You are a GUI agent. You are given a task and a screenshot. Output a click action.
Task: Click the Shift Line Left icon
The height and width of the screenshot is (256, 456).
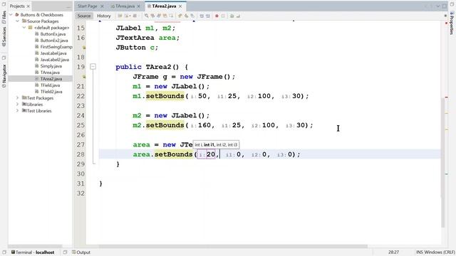click(202, 16)
